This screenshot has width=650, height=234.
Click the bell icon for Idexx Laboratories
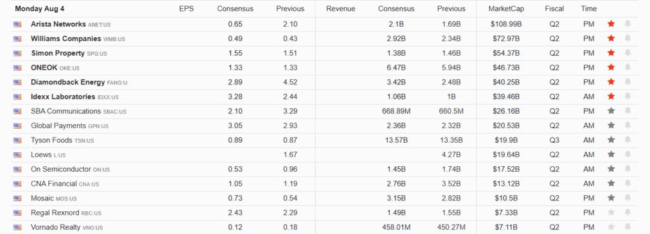(628, 96)
